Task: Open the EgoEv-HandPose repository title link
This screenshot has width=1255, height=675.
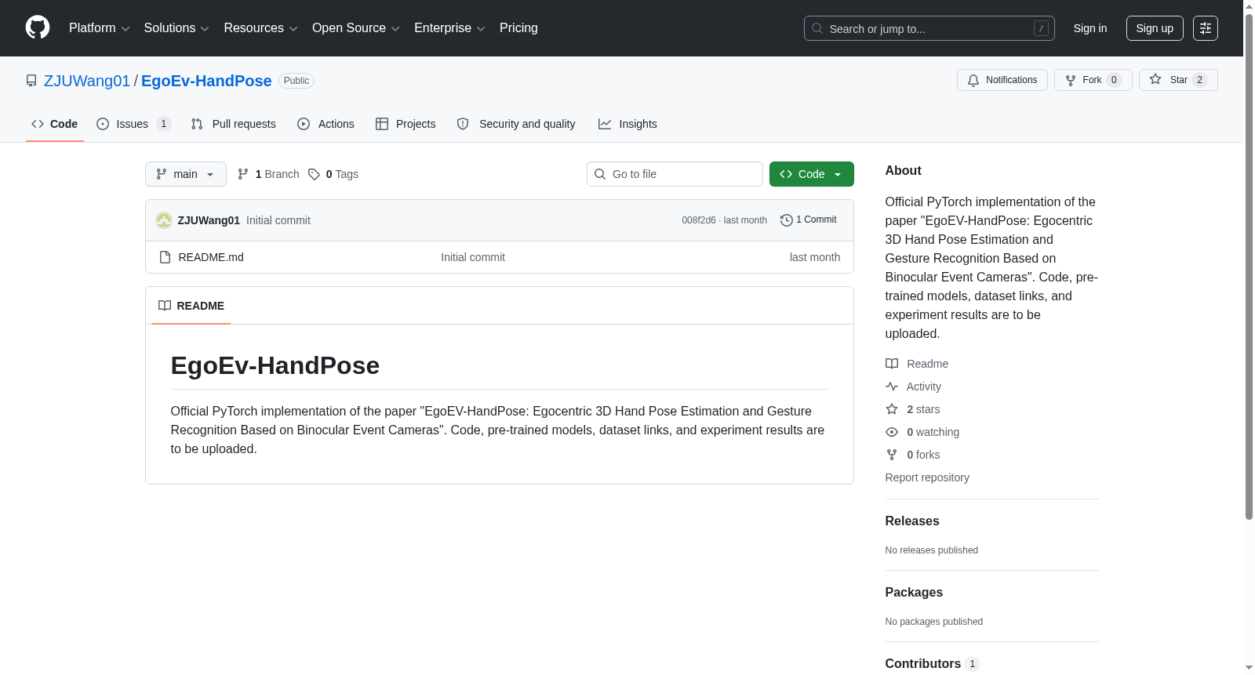Action: click(206, 81)
